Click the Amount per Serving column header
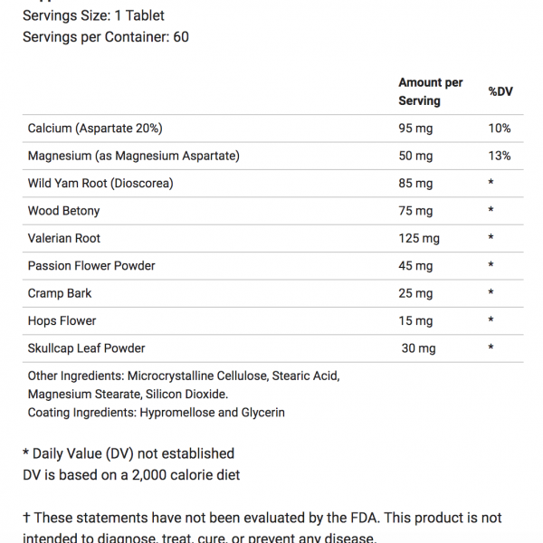 click(430, 91)
